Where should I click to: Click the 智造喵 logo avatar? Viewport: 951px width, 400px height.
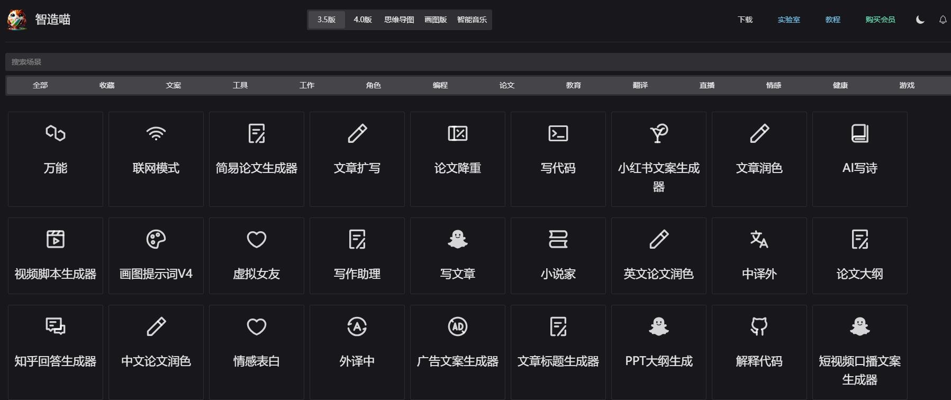coord(17,20)
